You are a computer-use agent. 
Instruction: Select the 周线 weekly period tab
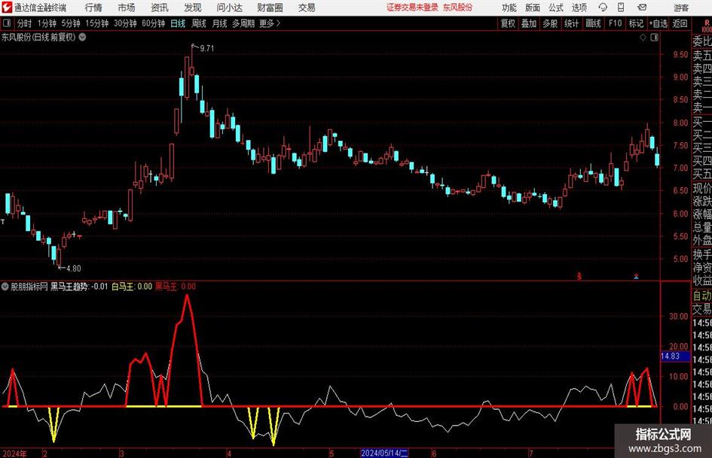point(198,23)
